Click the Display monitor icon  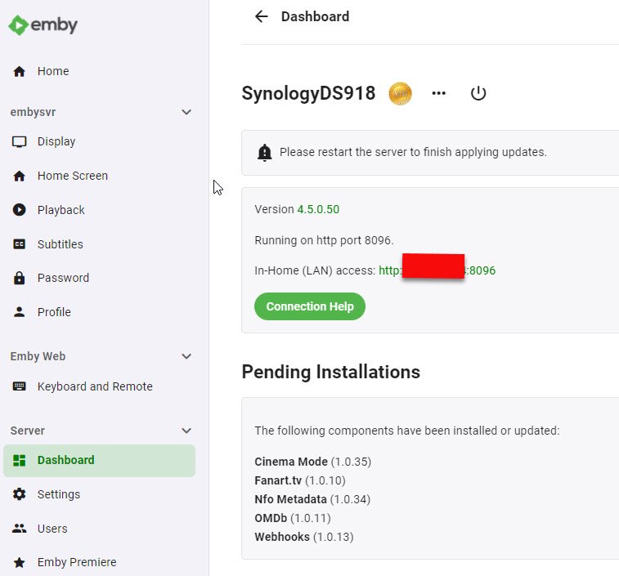pyautogui.click(x=20, y=141)
